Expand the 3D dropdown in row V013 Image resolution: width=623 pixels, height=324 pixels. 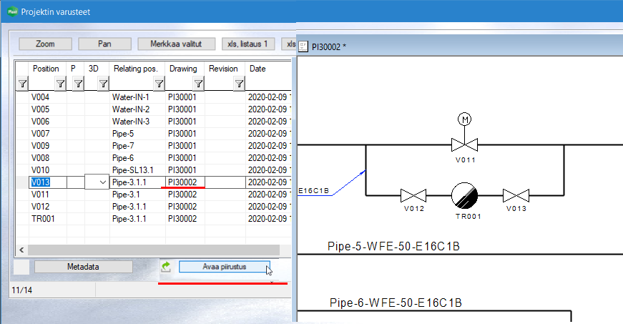102,182
